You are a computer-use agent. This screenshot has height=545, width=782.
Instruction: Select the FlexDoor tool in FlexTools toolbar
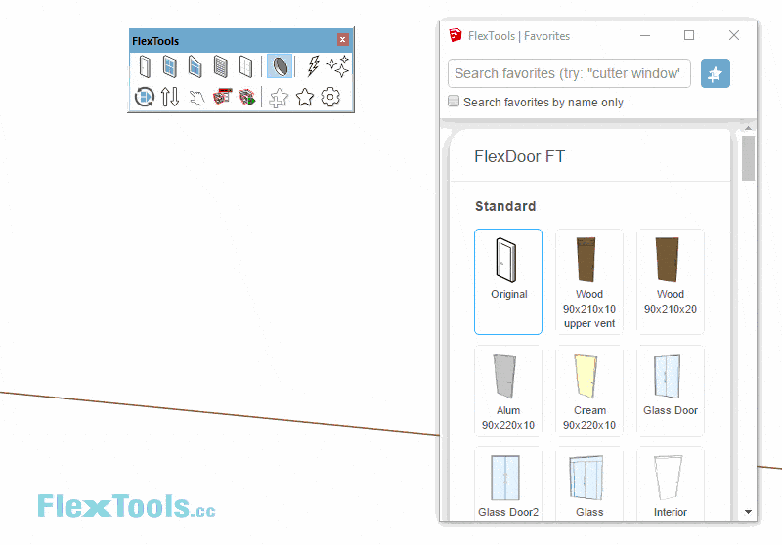pyautogui.click(x=145, y=66)
